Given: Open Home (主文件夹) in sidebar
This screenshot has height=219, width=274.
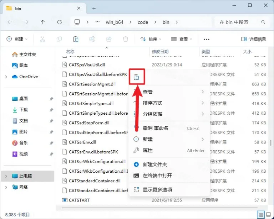Looking at the screenshot, I should pyautogui.click(x=24, y=54).
